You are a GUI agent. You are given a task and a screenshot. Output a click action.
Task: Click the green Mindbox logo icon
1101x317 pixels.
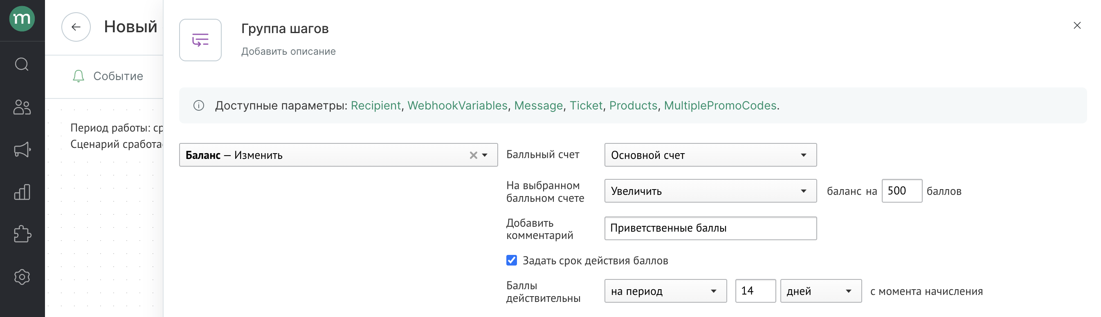coord(22,19)
